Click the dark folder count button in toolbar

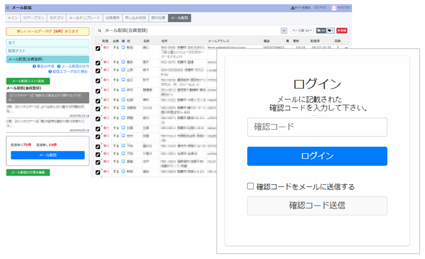pyautogui.click(x=330, y=30)
